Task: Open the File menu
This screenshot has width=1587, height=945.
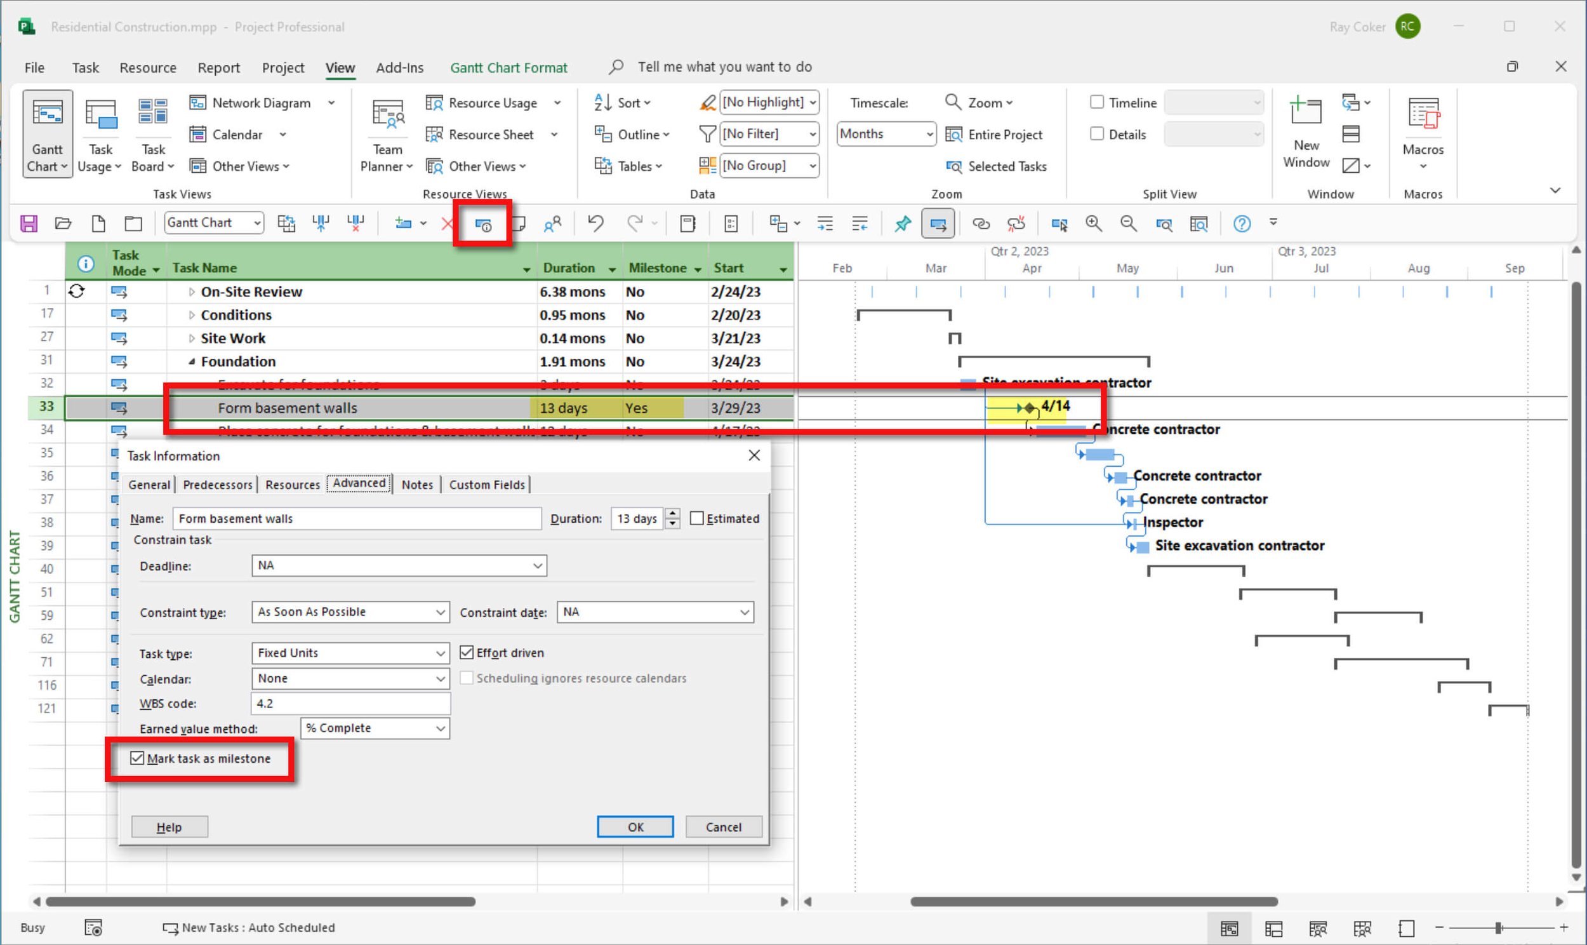Action: pos(34,67)
